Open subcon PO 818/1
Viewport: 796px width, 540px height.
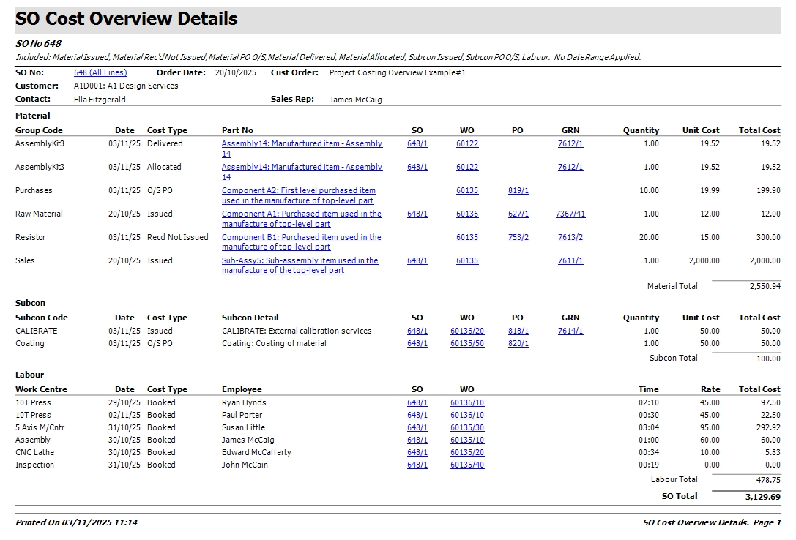518,331
